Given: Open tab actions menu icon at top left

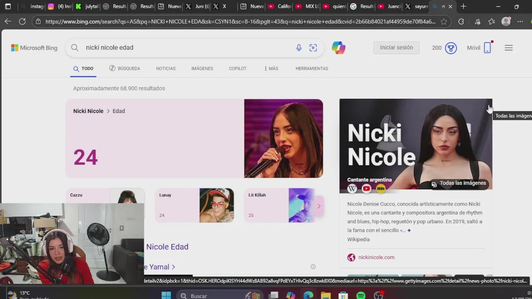Looking at the screenshot, I should click(8, 7).
